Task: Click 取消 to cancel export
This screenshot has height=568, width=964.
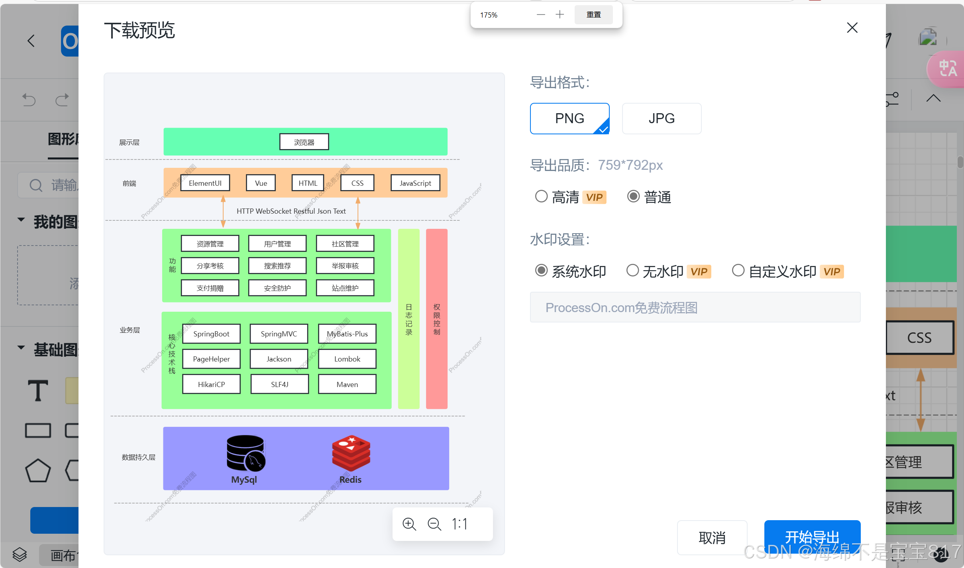Action: 712,537
